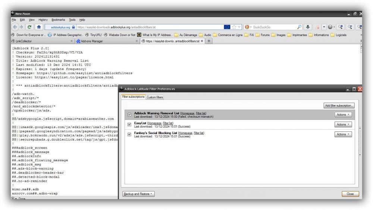Open the Bookmarks menu
The width and height of the screenshot is (373, 210).
point(58,20)
